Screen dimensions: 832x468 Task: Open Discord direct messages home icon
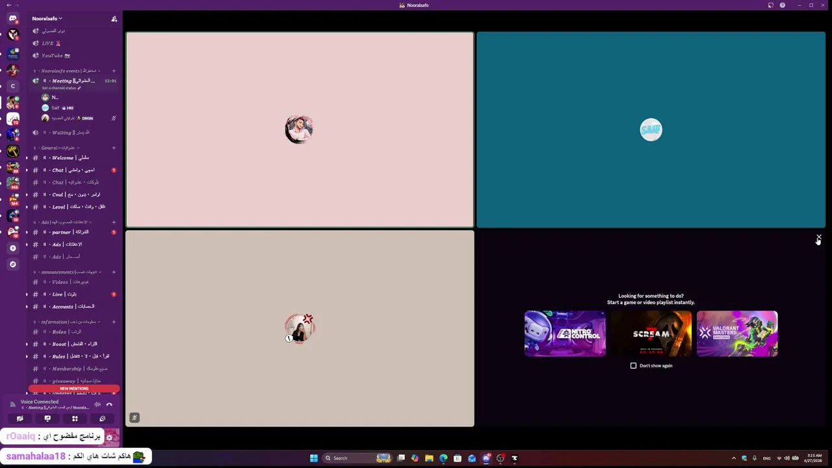pyautogui.click(x=12, y=18)
